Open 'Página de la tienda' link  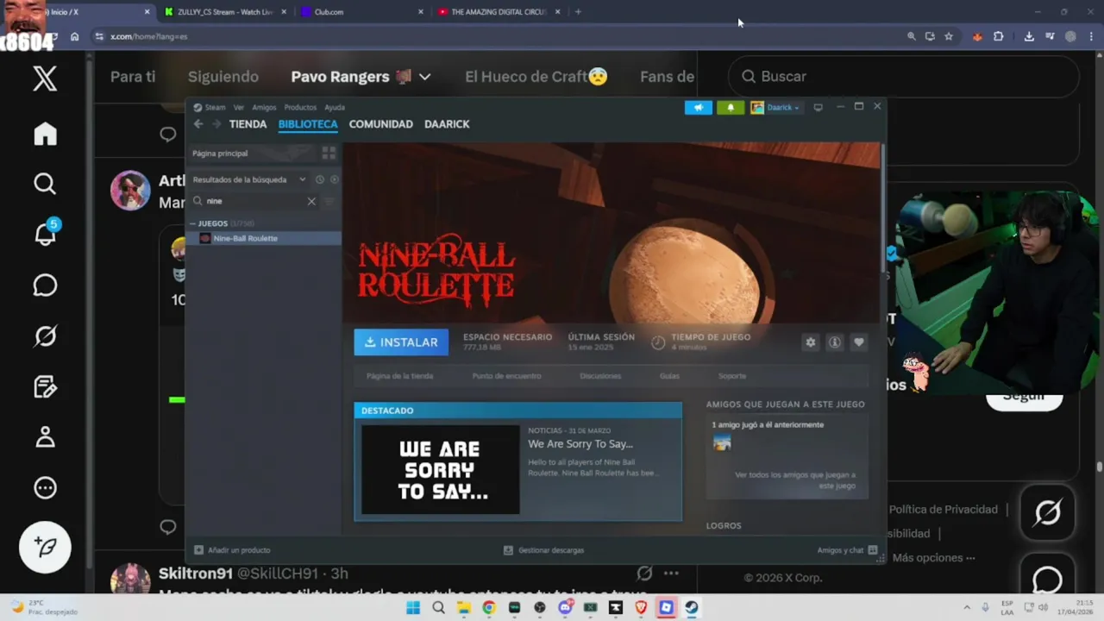(x=399, y=376)
